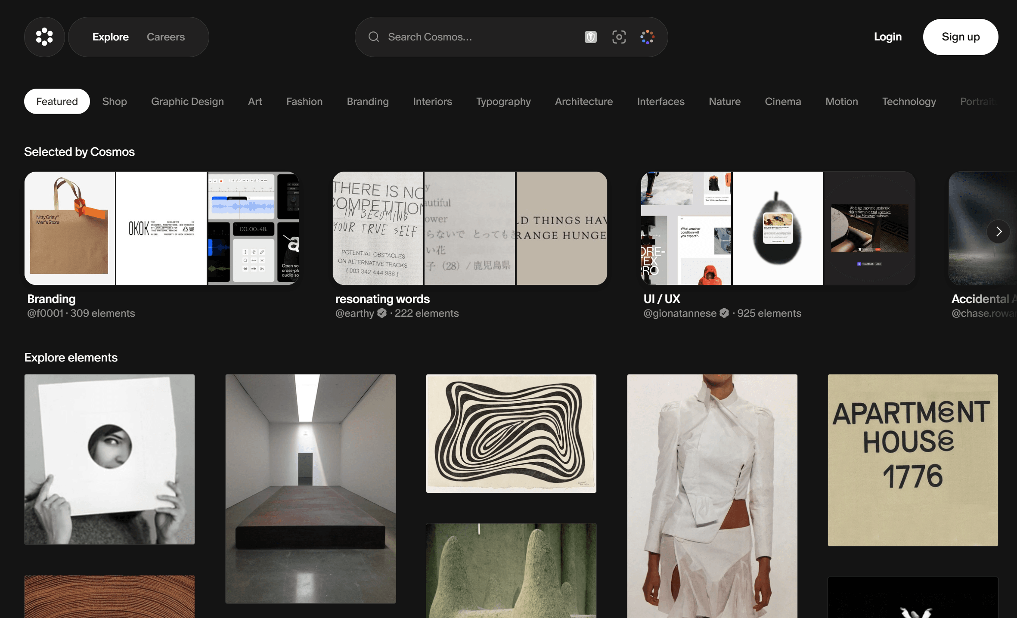Open the Careers page
Viewport: 1017px width, 618px height.
coord(165,37)
